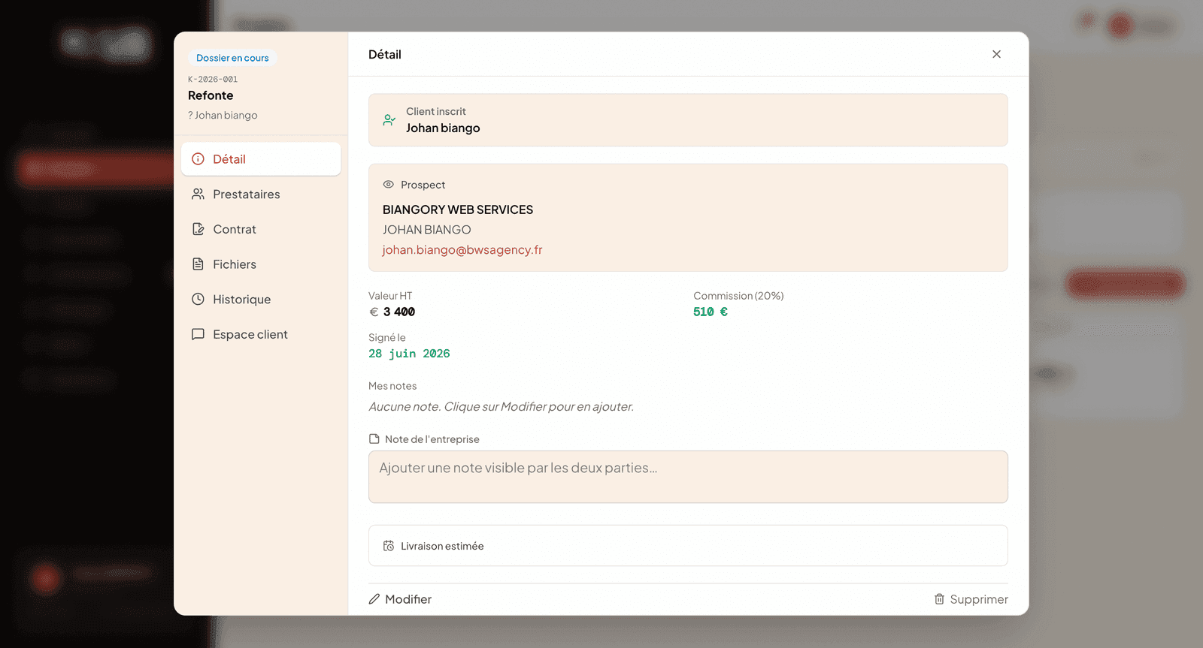Open the Détail tab
Image resolution: width=1203 pixels, height=648 pixels.
tap(261, 159)
